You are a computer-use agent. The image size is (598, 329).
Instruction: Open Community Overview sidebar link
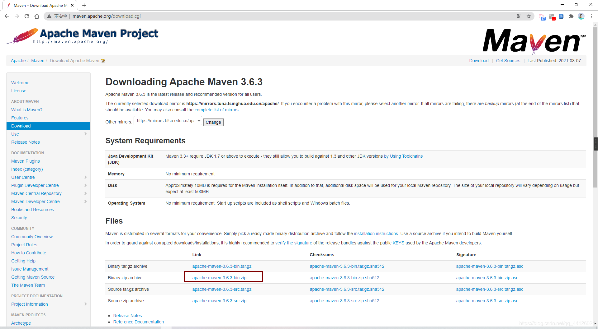(32, 237)
